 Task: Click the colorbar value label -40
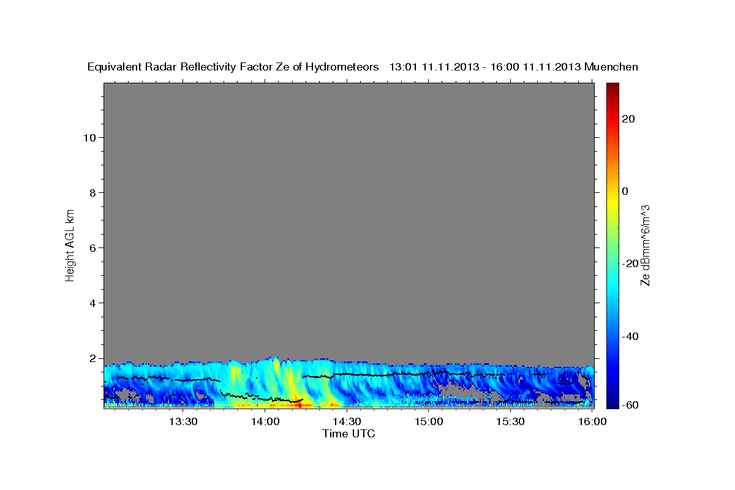click(629, 336)
